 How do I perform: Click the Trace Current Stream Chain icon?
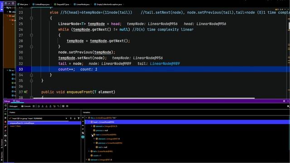(x=67, y=106)
